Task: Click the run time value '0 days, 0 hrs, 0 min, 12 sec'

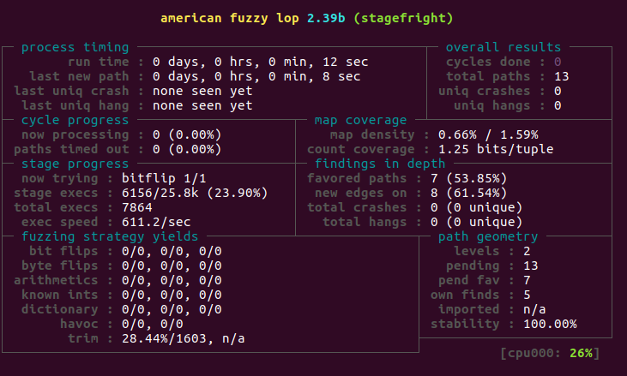Action: tap(260, 62)
